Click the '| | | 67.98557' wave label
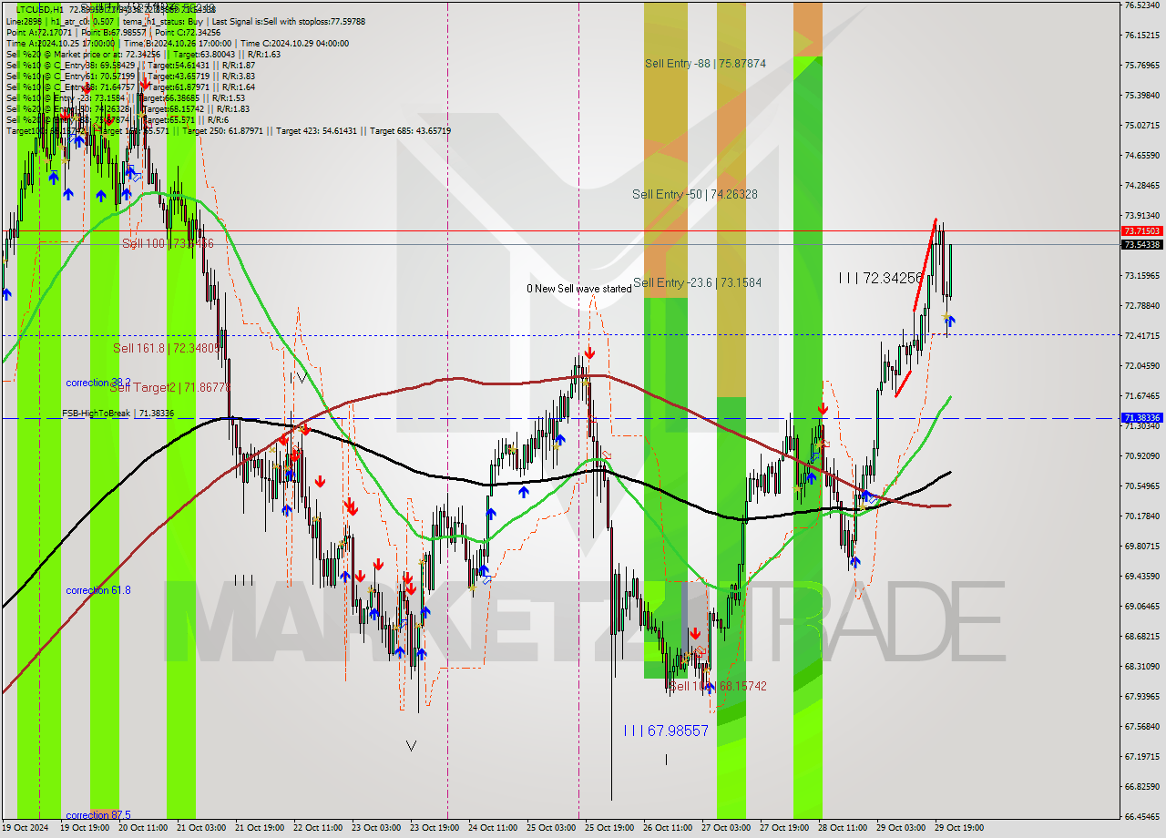This screenshot has height=838, width=1166. (x=666, y=731)
